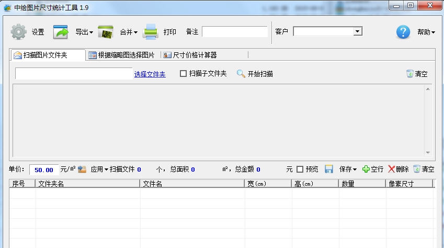Open the 合并 dropdown menu
The image size is (444, 248).
click(129, 32)
